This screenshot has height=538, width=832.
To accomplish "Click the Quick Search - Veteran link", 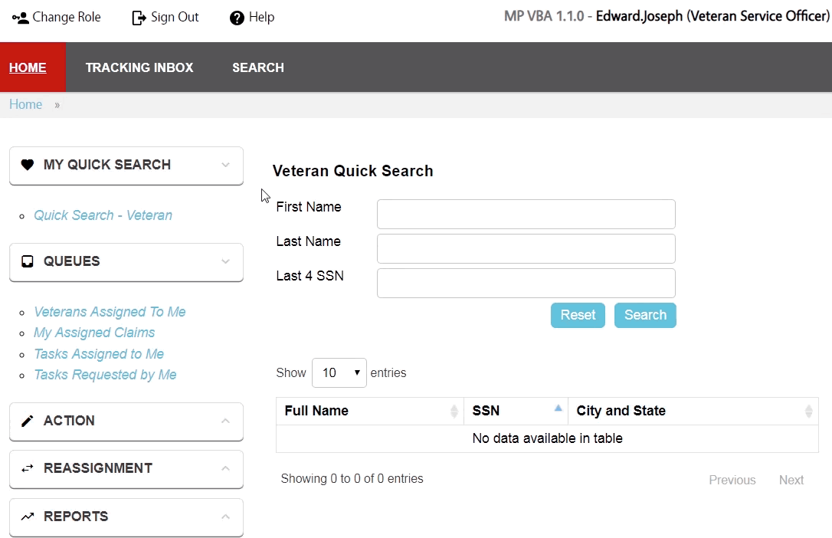I will [x=103, y=215].
